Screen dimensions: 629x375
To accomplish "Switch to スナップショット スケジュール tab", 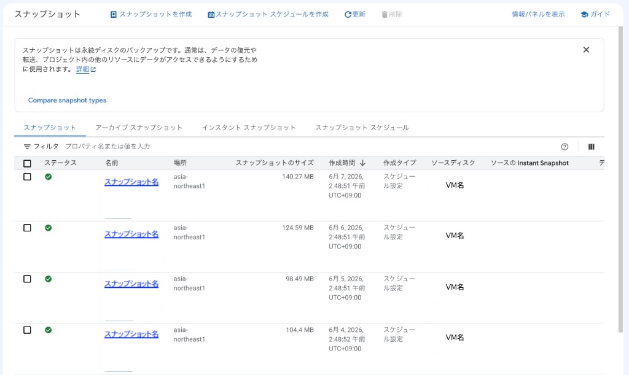I will tap(362, 128).
